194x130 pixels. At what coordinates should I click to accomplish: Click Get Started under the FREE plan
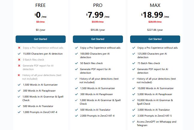pos(40,39)
